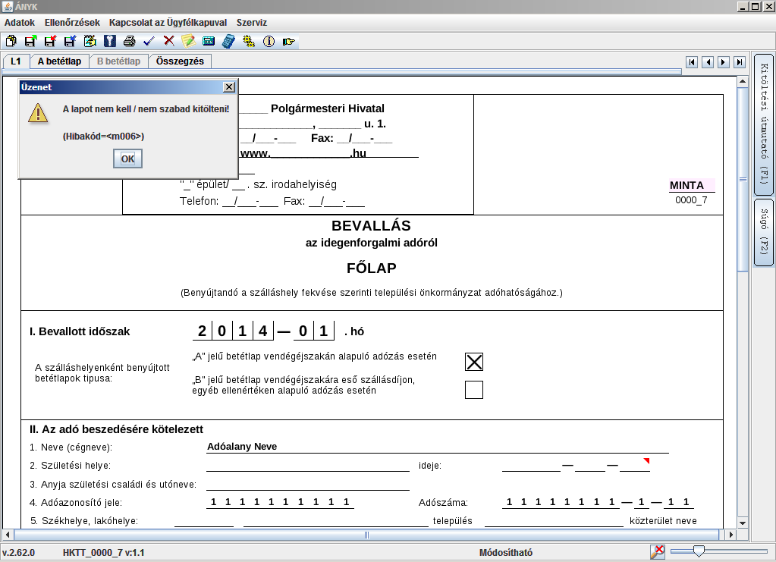Click the version text v.2.62.0
Viewport: 776px width, 562px height.
coord(18,553)
